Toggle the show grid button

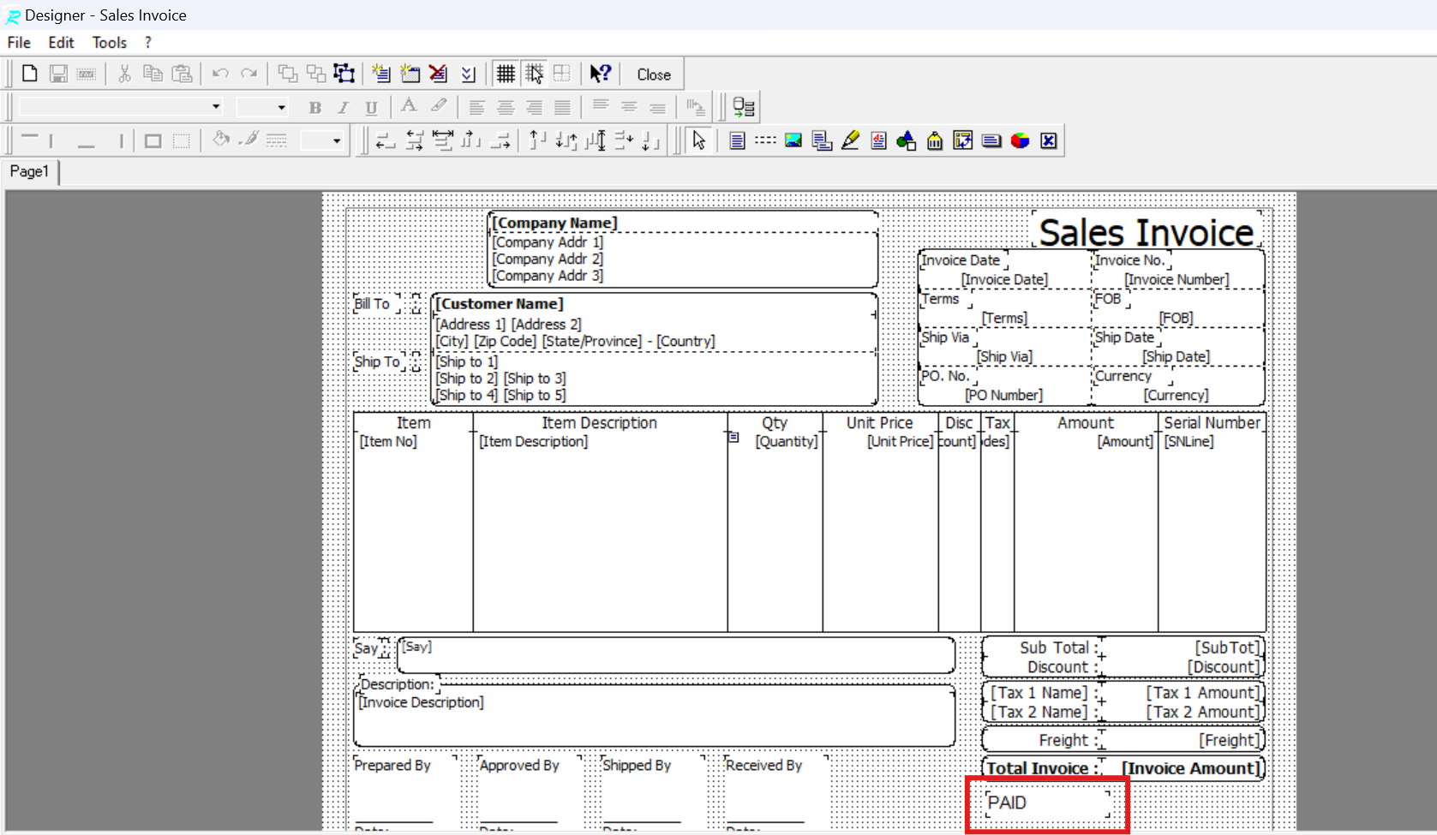click(506, 74)
